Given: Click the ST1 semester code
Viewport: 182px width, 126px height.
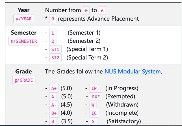Looking at the screenshot, I should 56,49.
